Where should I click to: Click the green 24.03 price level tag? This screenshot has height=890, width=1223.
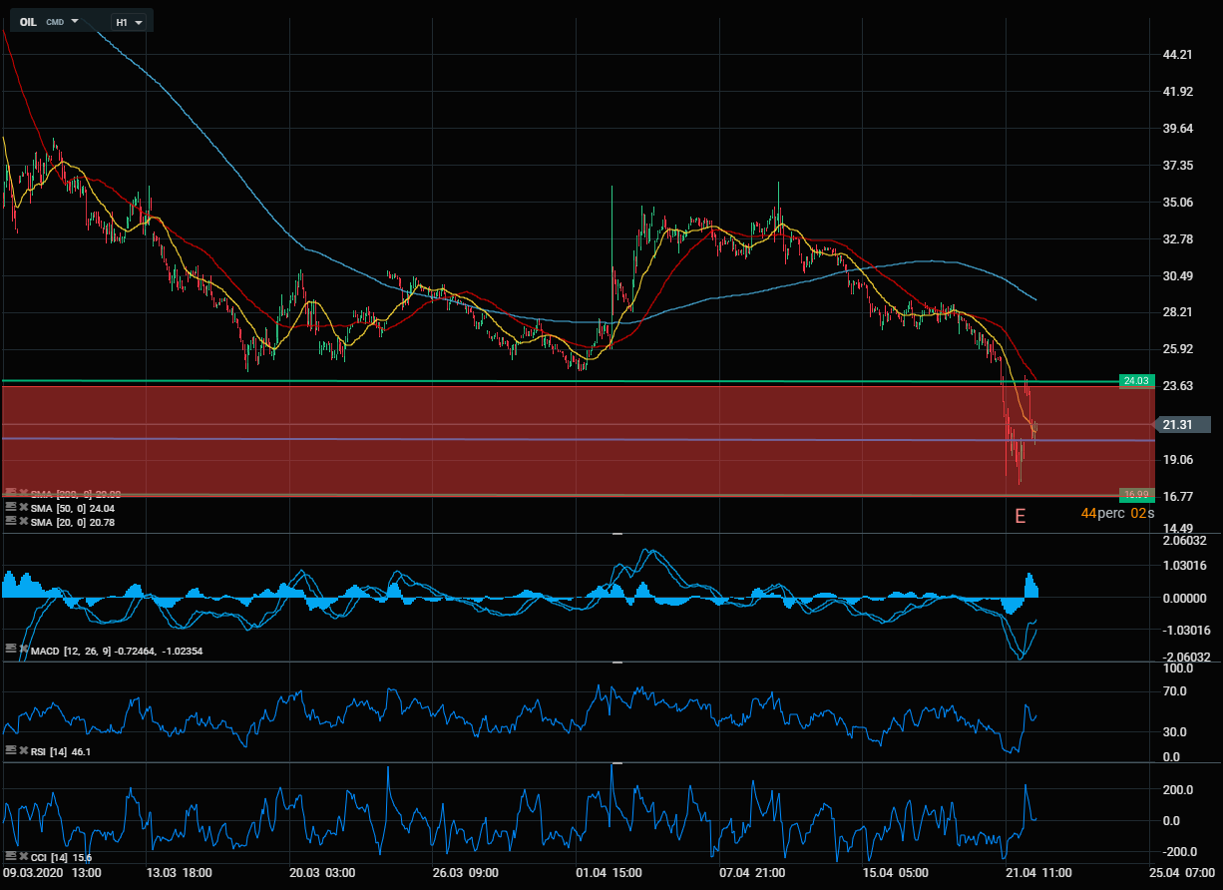(1136, 381)
